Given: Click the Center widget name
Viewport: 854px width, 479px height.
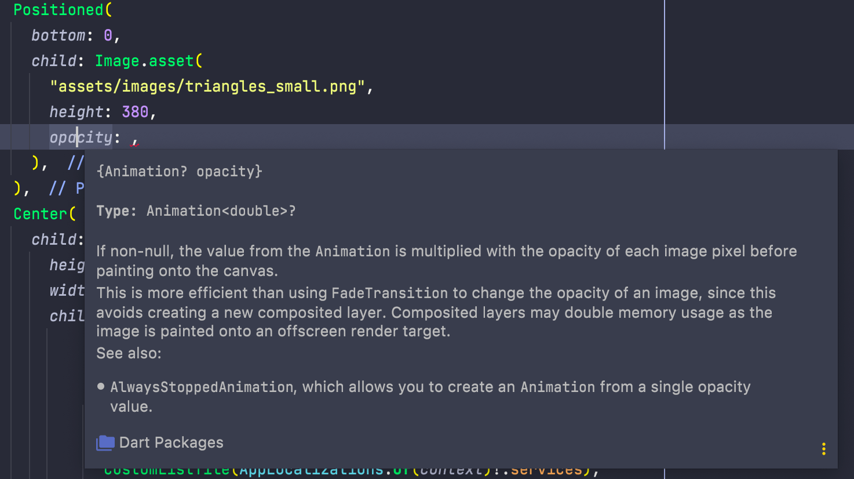Looking at the screenshot, I should [40, 214].
